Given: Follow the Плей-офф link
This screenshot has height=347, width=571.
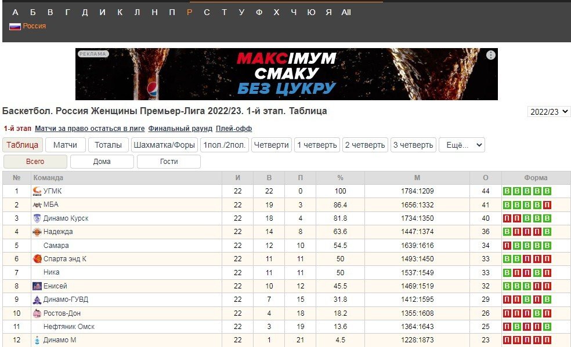Looking at the screenshot, I should pyautogui.click(x=234, y=129).
